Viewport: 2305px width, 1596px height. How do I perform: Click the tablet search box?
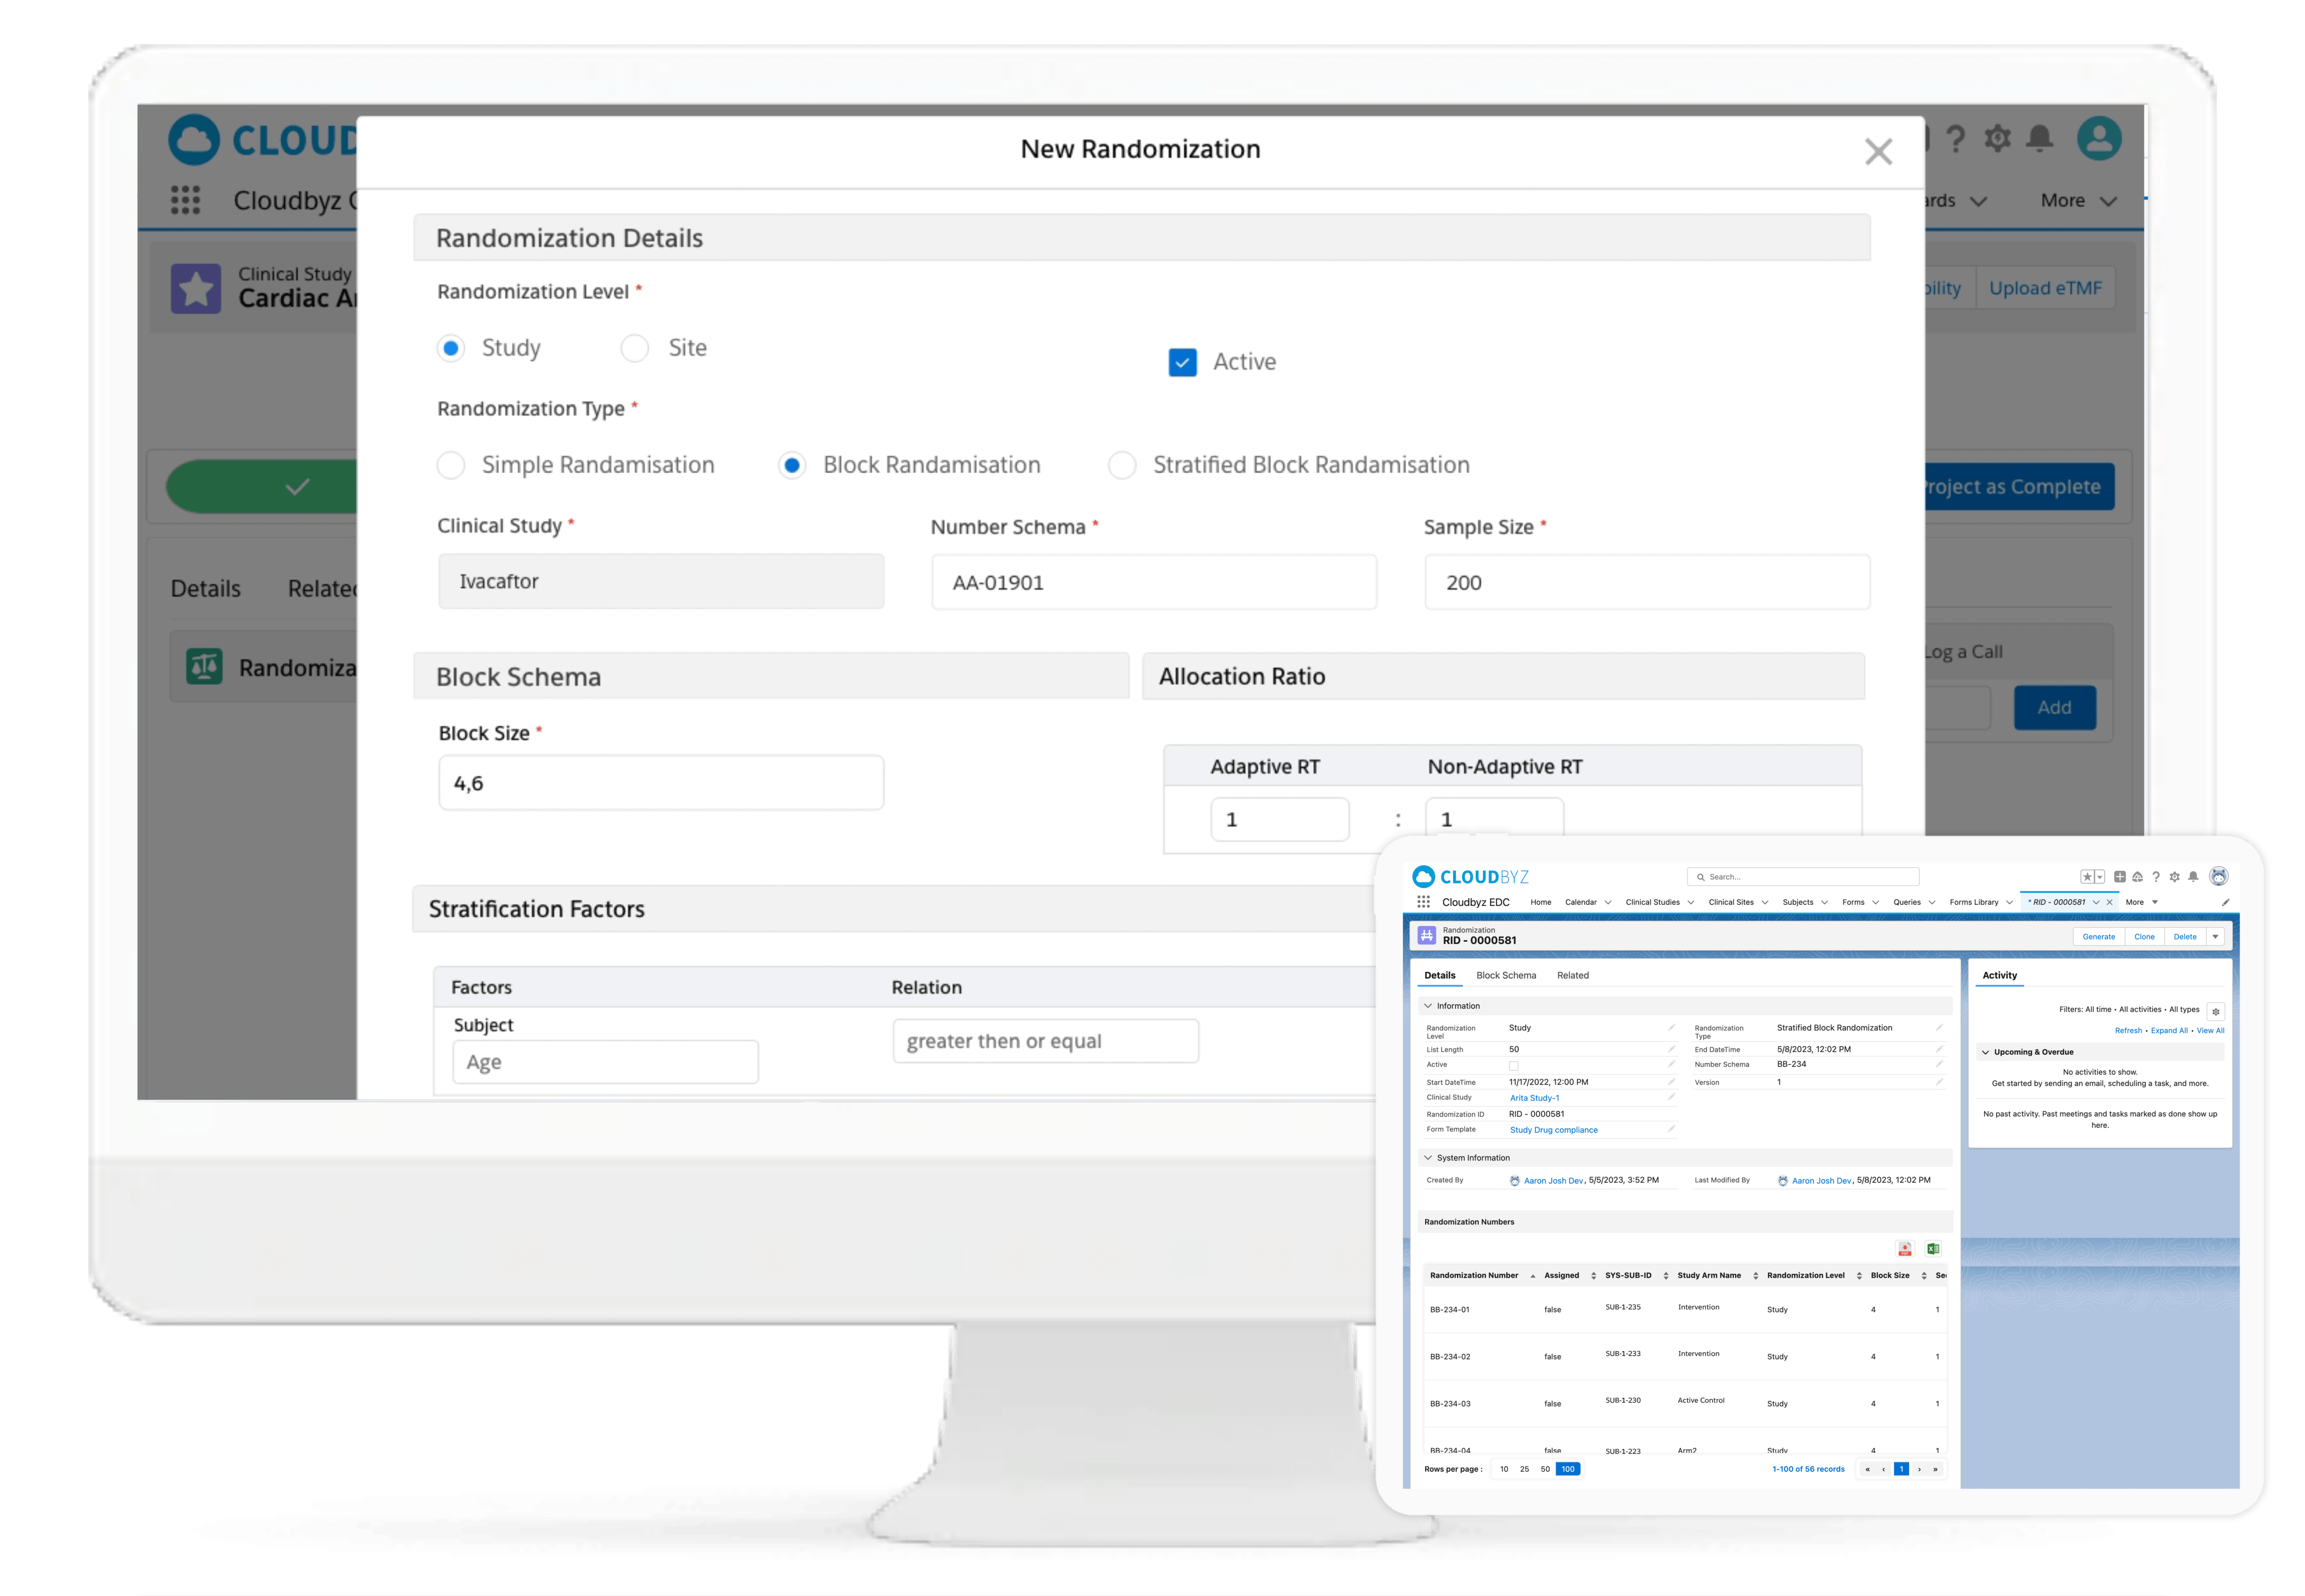pos(1803,877)
